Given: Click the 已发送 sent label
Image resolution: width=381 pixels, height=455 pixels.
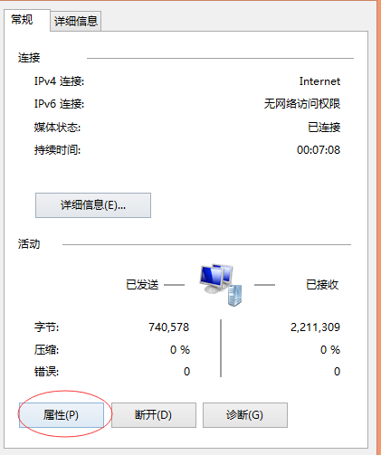Looking at the screenshot, I should 142,285.
